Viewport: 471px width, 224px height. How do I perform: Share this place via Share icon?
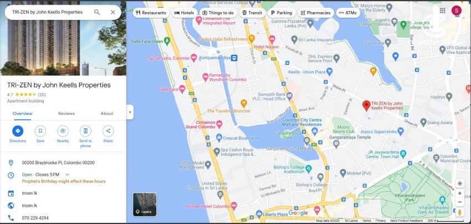pyautogui.click(x=108, y=131)
